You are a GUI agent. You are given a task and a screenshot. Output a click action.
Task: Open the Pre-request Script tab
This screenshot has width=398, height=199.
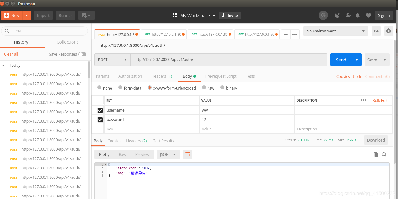[x=221, y=76]
